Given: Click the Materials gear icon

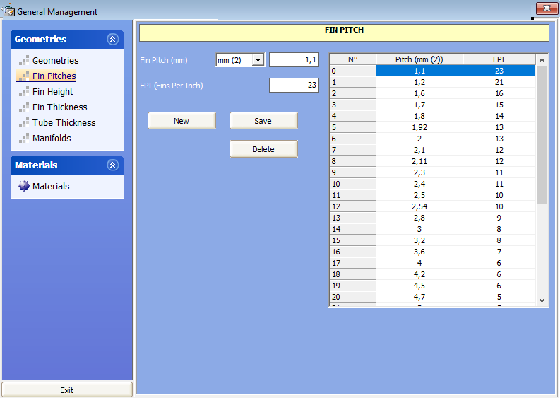Looking at the screenshot, I should pos(24,187).
